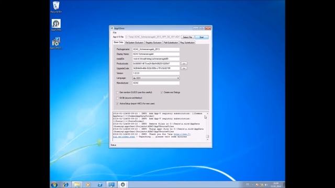Toggle the Create msi Dialogs checkbox

coord(162,92)
